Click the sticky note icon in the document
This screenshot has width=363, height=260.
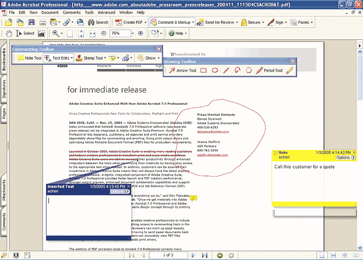pos(193,198)
